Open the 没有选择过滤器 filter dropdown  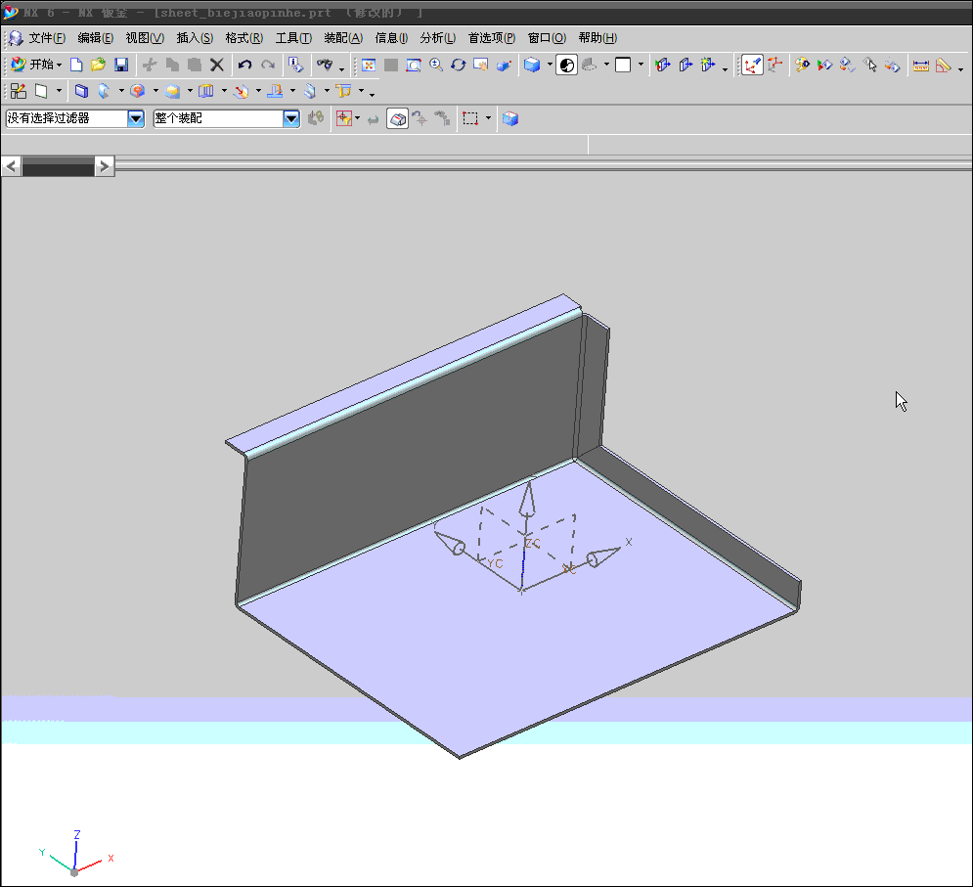[136, 118]
